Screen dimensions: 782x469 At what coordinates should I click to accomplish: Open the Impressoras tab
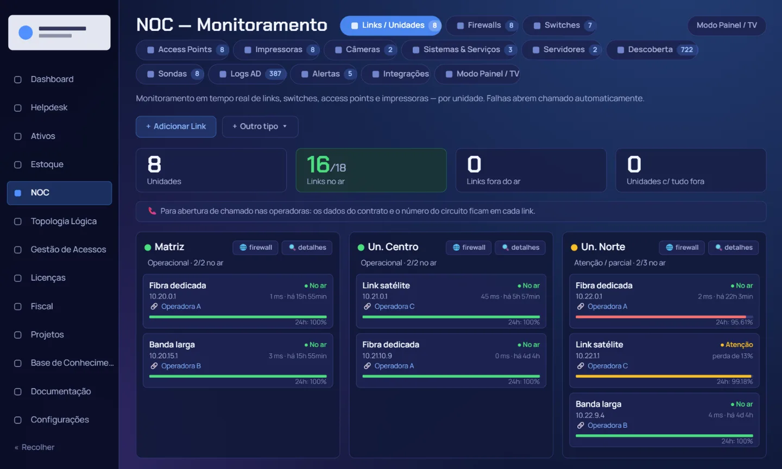pos(276,50)
